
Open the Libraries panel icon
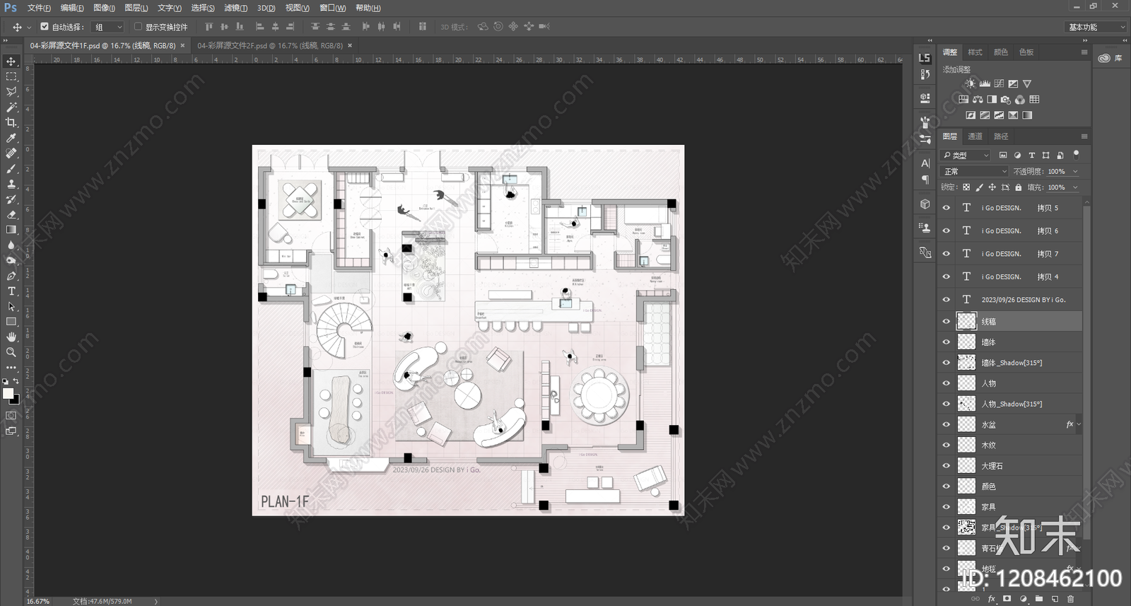(x=1111, y=58)
